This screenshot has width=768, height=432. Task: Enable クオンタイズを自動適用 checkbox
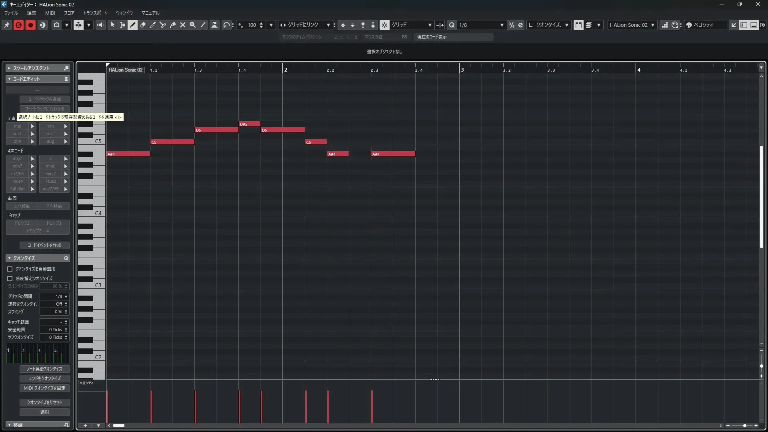click(x=10, y=269)
